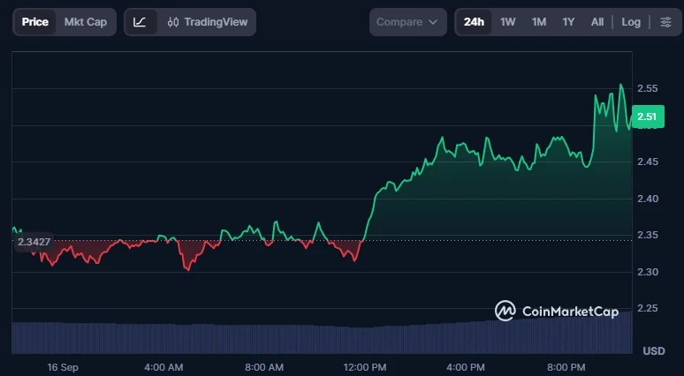This screenshot has width=684, height=376.
Task: Switch to TradingView candlestick chart
Action: pyautogui.click(x=208, y=22)
